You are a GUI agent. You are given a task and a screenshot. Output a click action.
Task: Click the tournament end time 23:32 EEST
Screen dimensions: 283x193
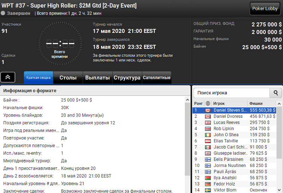pos(142,47)
